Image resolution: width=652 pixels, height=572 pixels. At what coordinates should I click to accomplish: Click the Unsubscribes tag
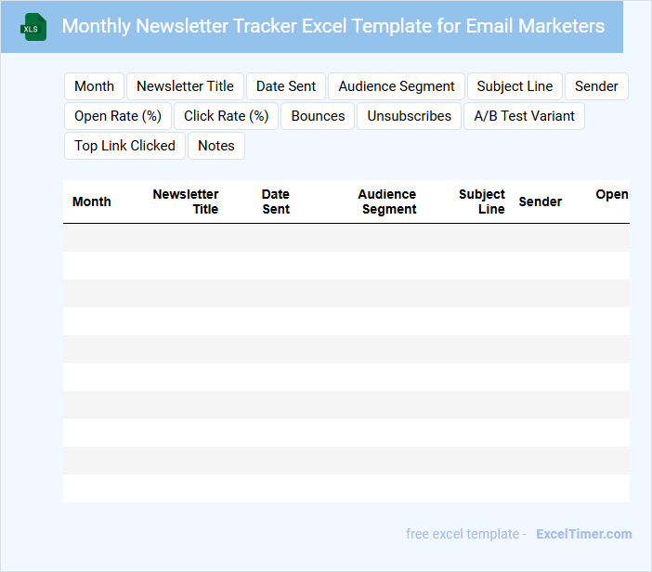coord(409,116)
